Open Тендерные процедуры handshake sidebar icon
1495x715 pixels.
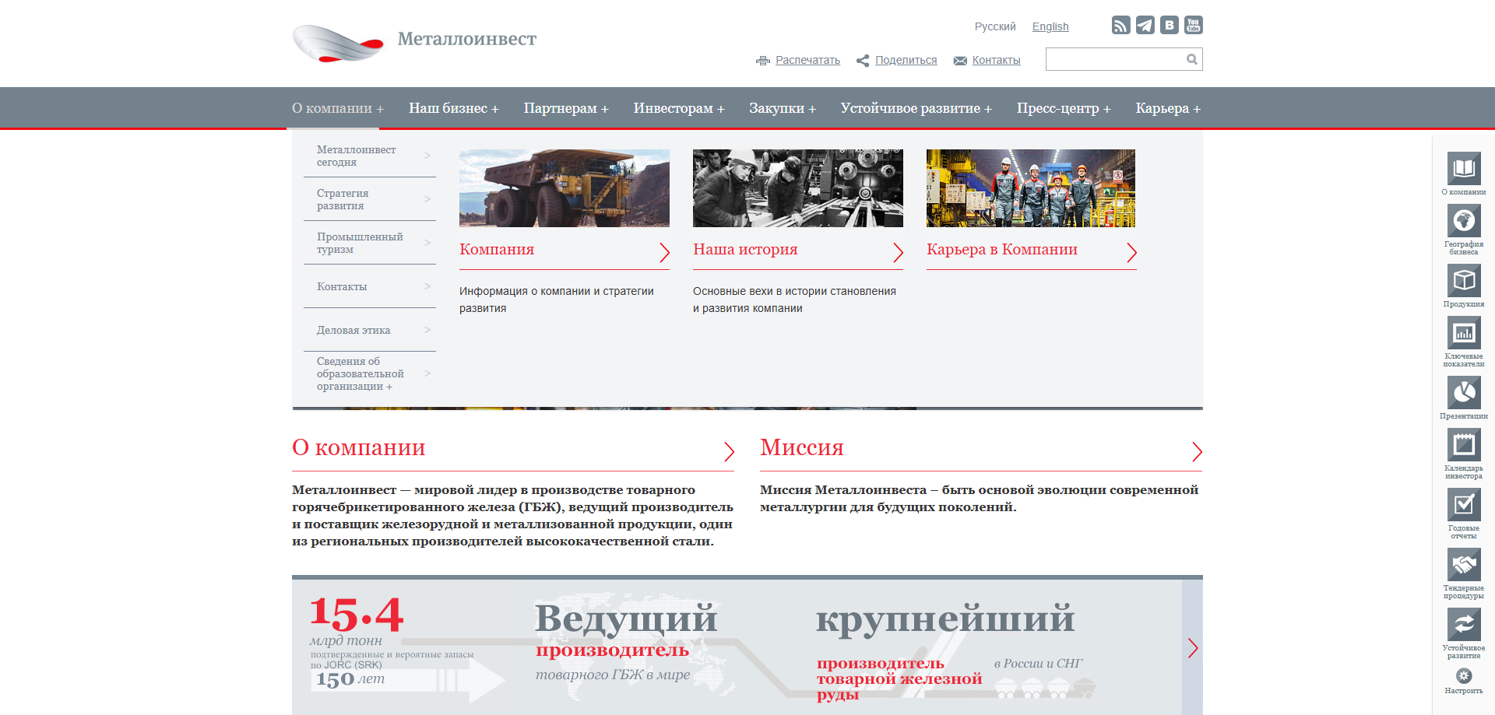[1464, 564]
